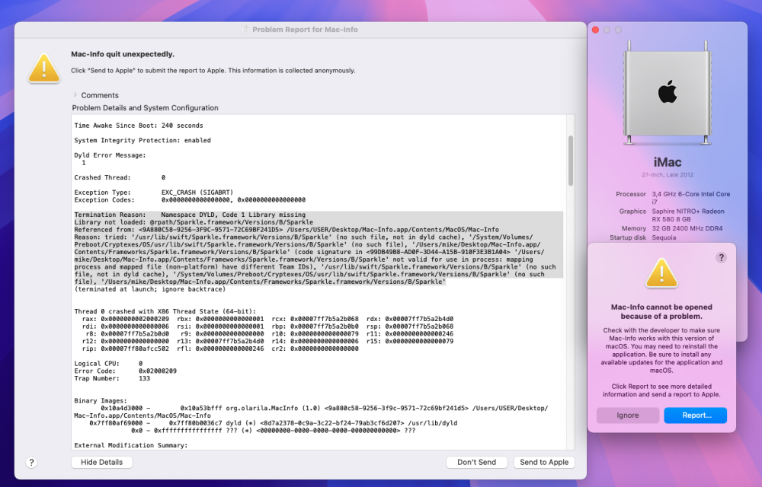Click 'Mac-Info cannot be opened because of a problem'

coord(661,311)
